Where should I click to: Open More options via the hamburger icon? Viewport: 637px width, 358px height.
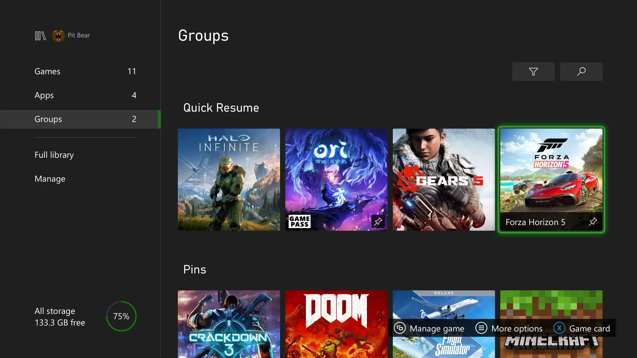tap(481, 328)
